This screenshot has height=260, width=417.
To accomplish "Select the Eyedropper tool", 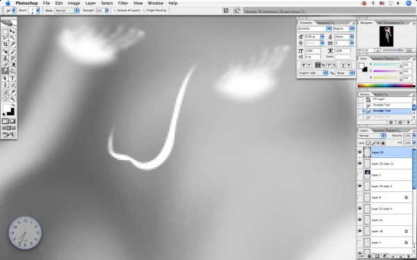I will [13, 92].
